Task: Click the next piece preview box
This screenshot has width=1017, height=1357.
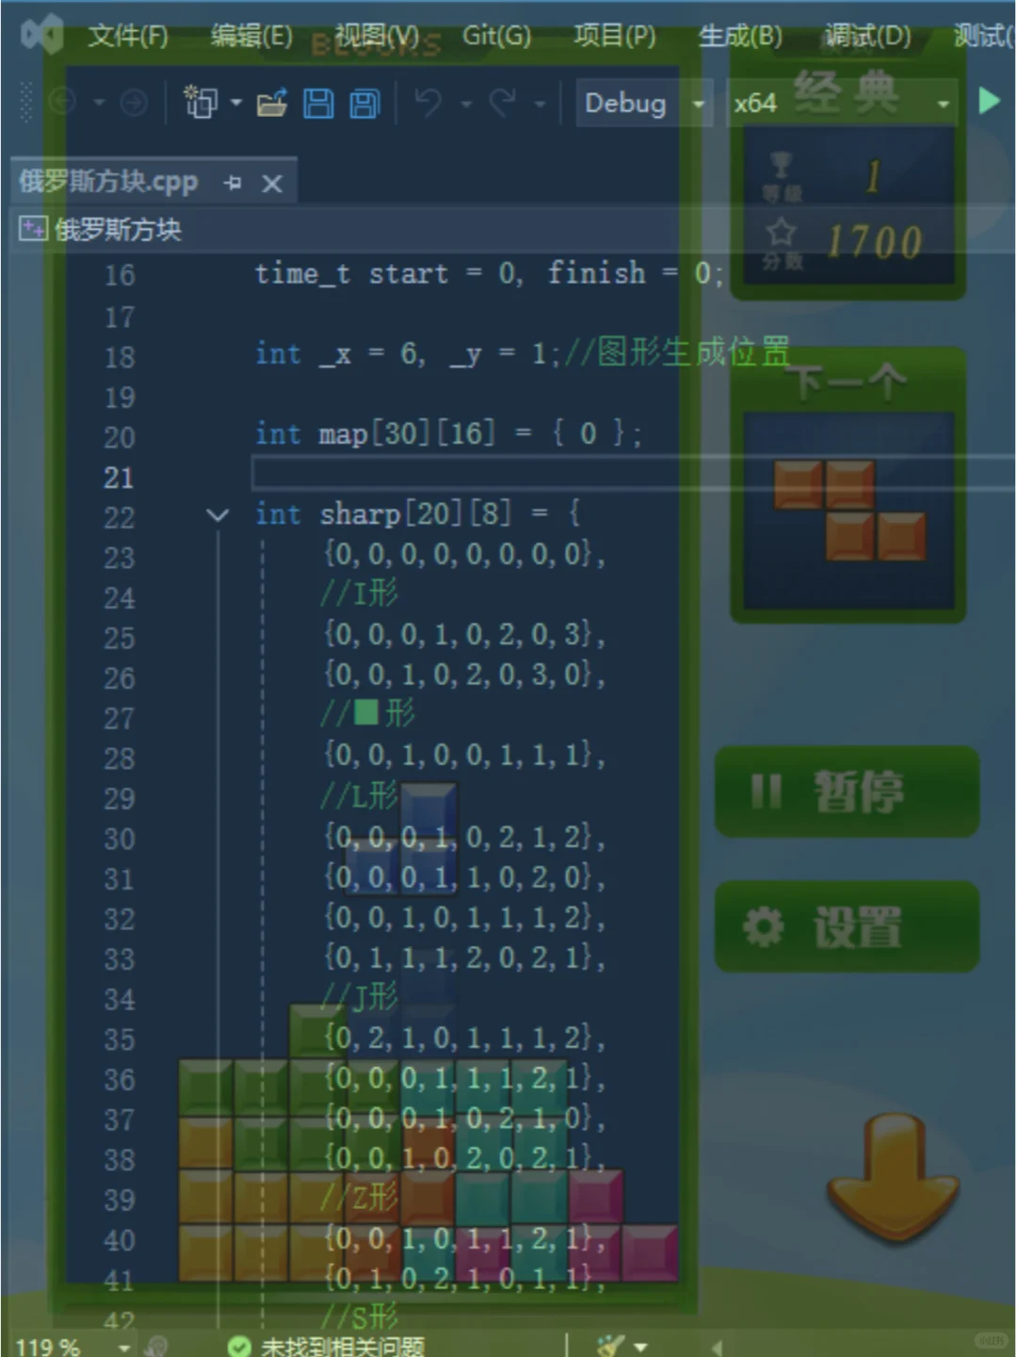Action: coord(848,512)
